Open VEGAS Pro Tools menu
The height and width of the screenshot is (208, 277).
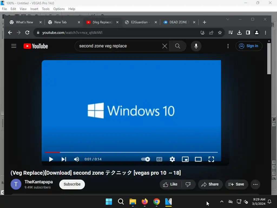[x=45, y=9]
